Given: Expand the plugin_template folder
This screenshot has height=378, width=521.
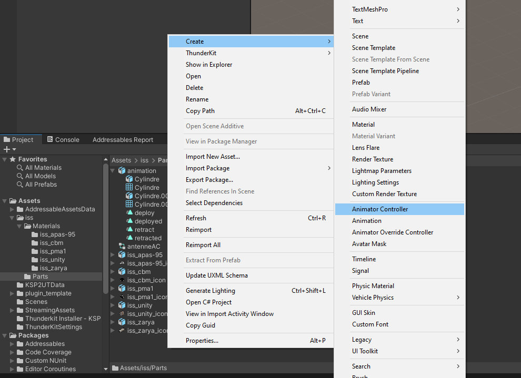Looking at the screenshot, I should [x=13, y=293].
